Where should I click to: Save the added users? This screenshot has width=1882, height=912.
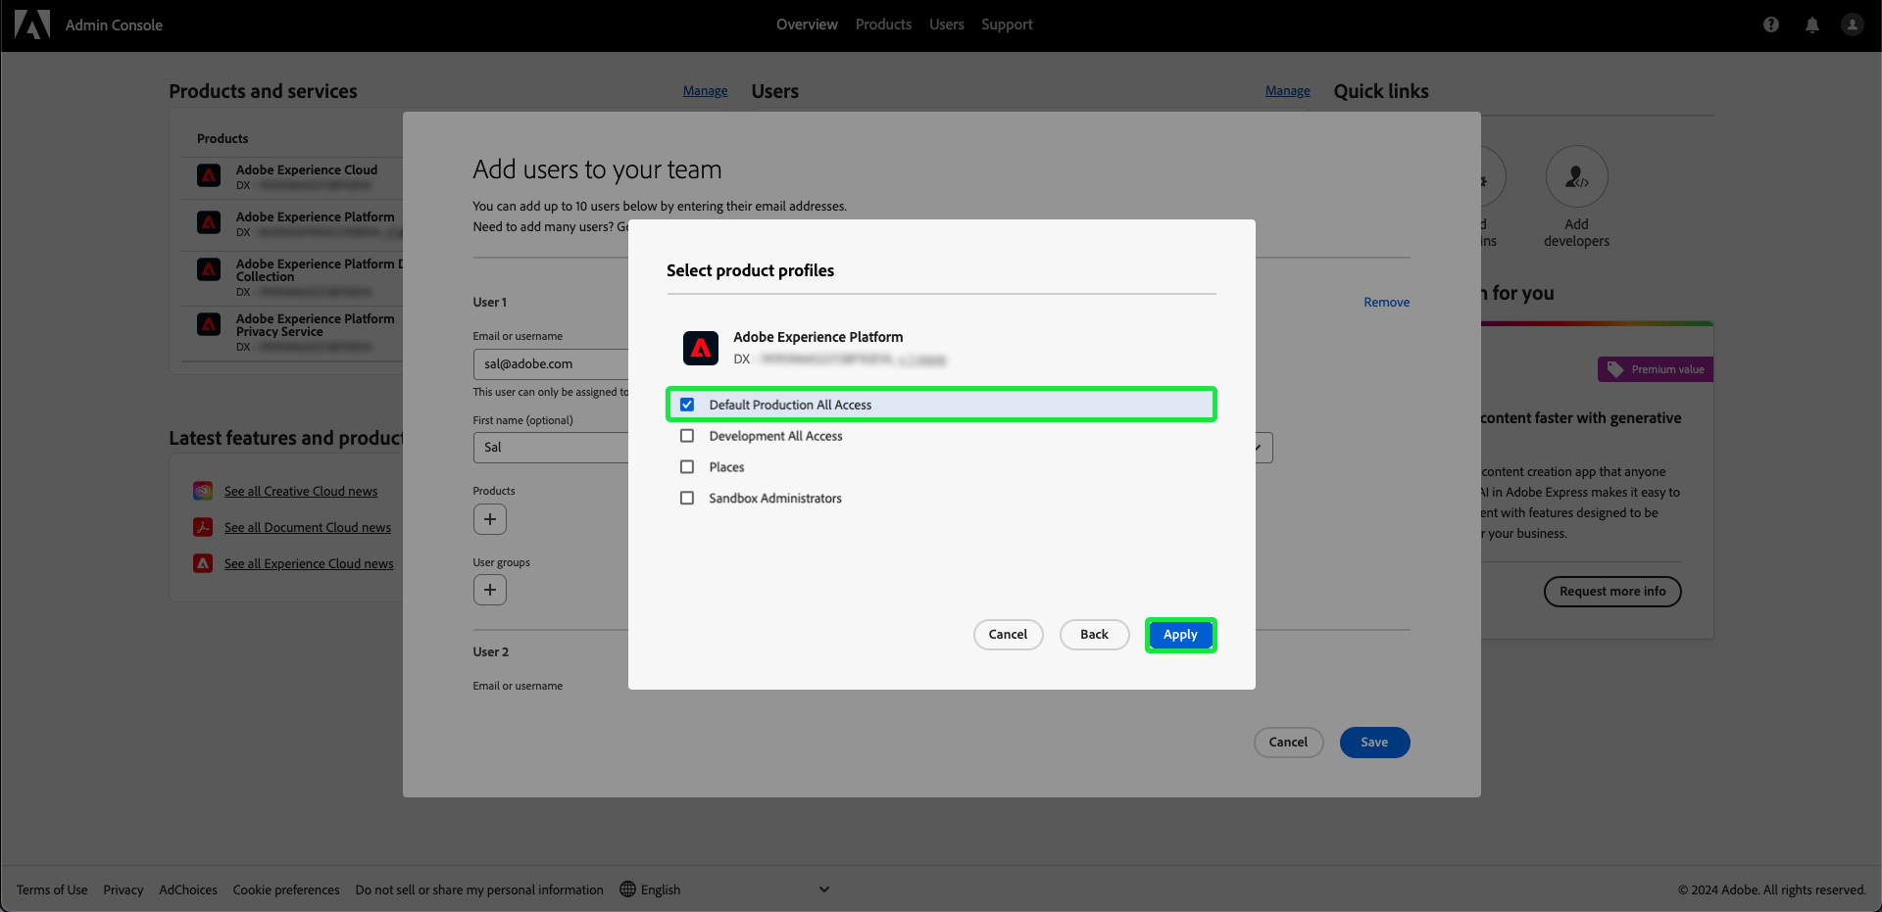pos(1374,743)
